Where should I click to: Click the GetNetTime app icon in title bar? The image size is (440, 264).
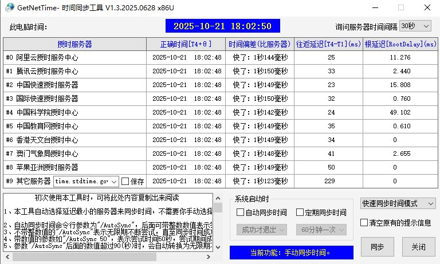(9, 8)
